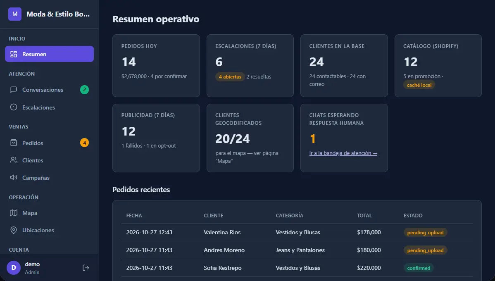Click the CLIENTE column header
This screenshot has height=281, width=495.
point(213,215)
